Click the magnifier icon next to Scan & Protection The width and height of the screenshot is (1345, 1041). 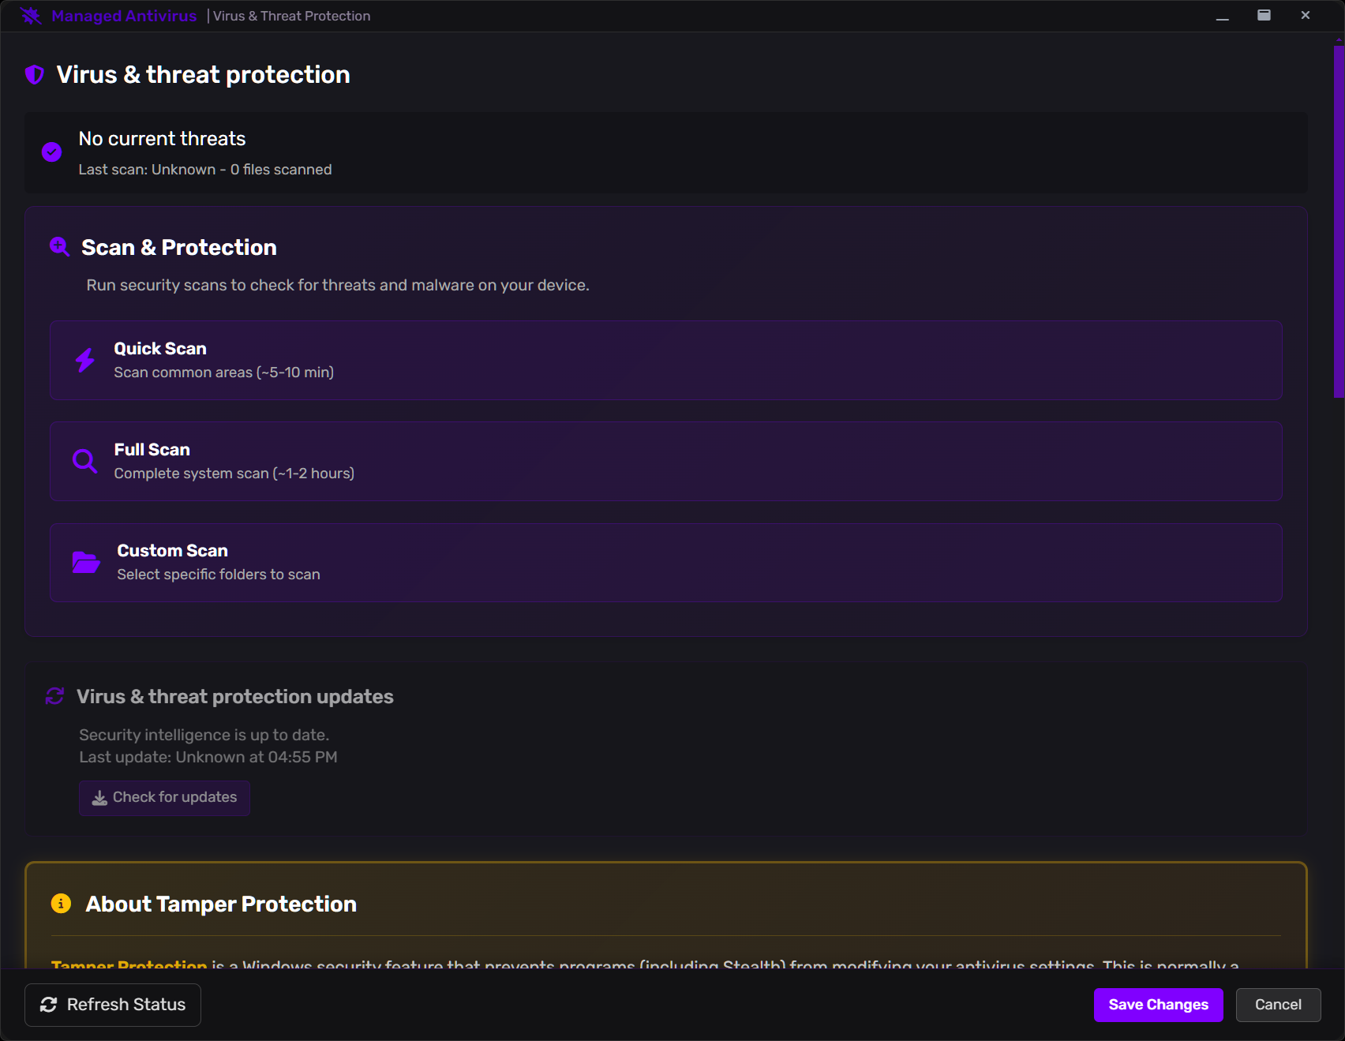click(59, 247)
